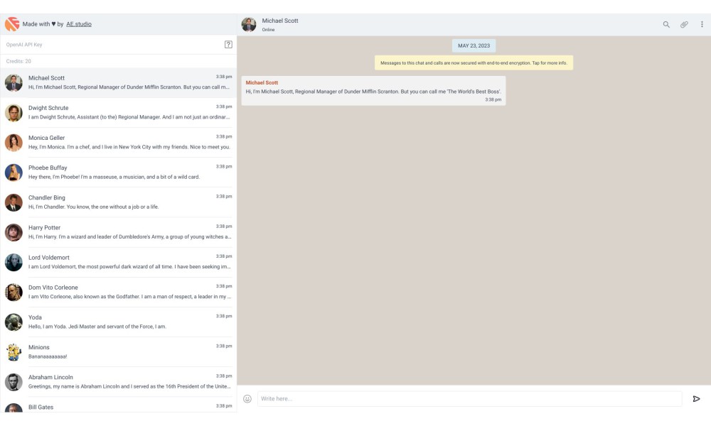This screenshot has width=711, height=426.
Task: Open the Dwight Schrute conversation
Action: coord(118,113)
